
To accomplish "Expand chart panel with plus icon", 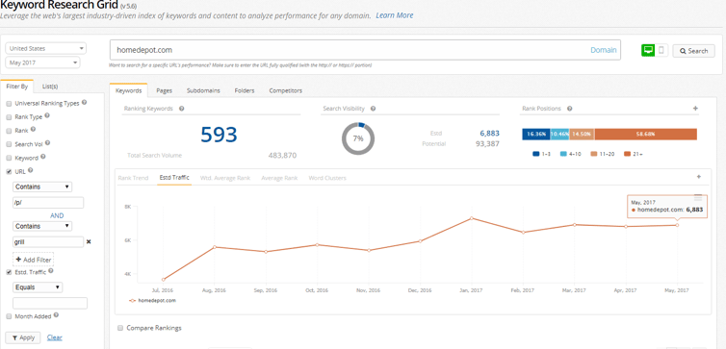I will pos(699,177).
